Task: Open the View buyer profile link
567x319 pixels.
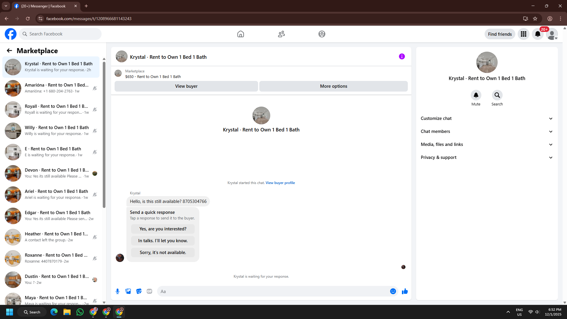Action: (280, 183)
